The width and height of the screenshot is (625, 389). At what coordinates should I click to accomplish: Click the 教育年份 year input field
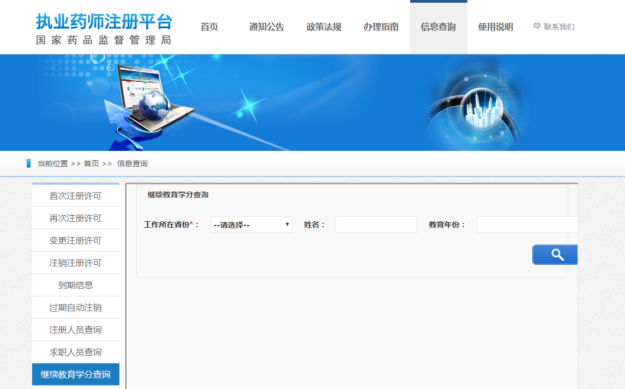[x=526, y=224]
